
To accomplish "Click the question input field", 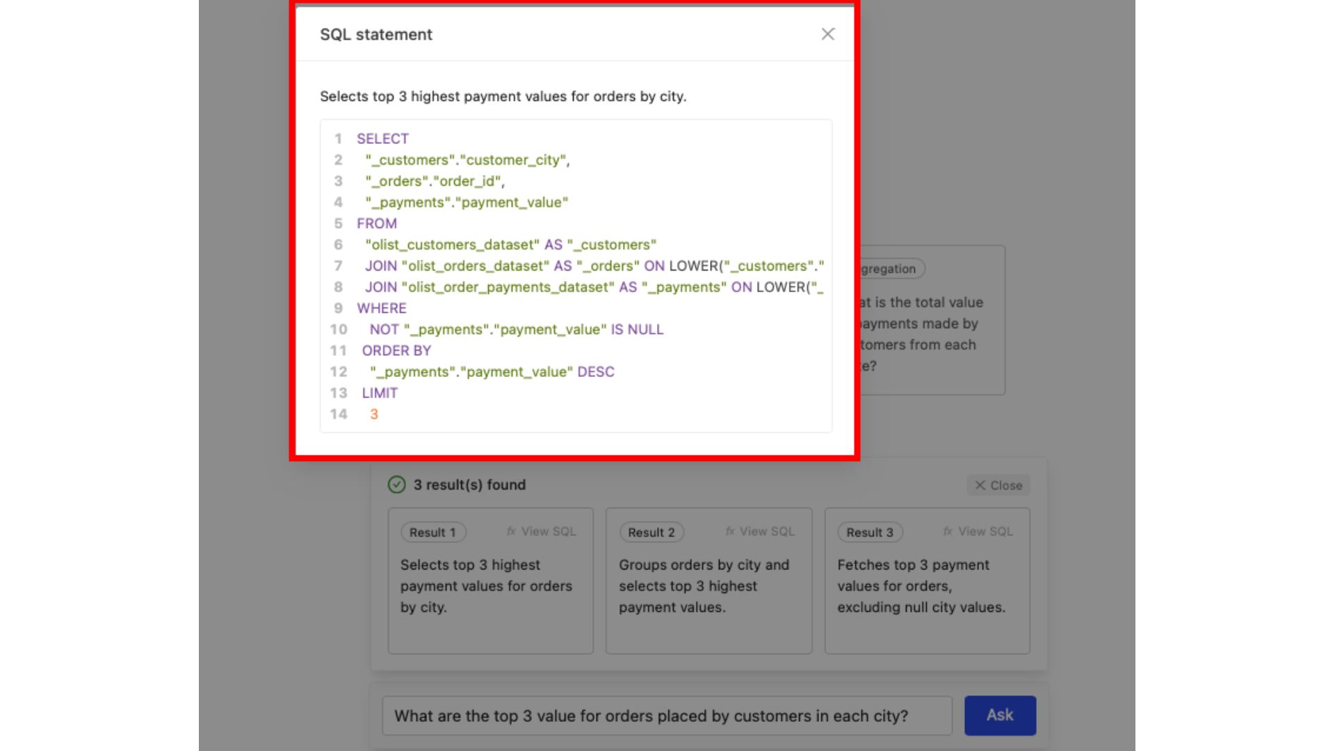I will coord(667,716).
